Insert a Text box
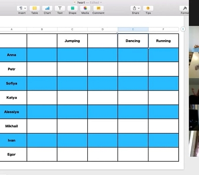The height and width of the screenshot is (175, 199). (x=60, y=8)
